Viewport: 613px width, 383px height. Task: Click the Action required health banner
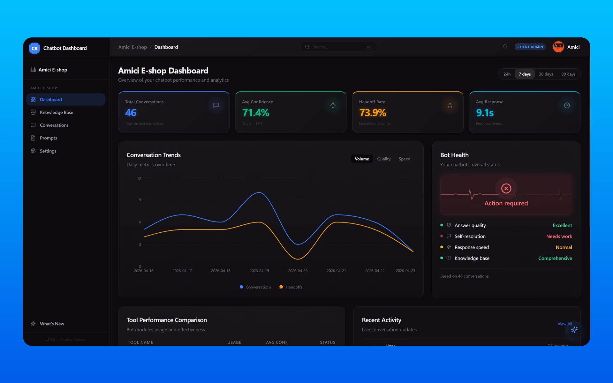click(506, 194)
